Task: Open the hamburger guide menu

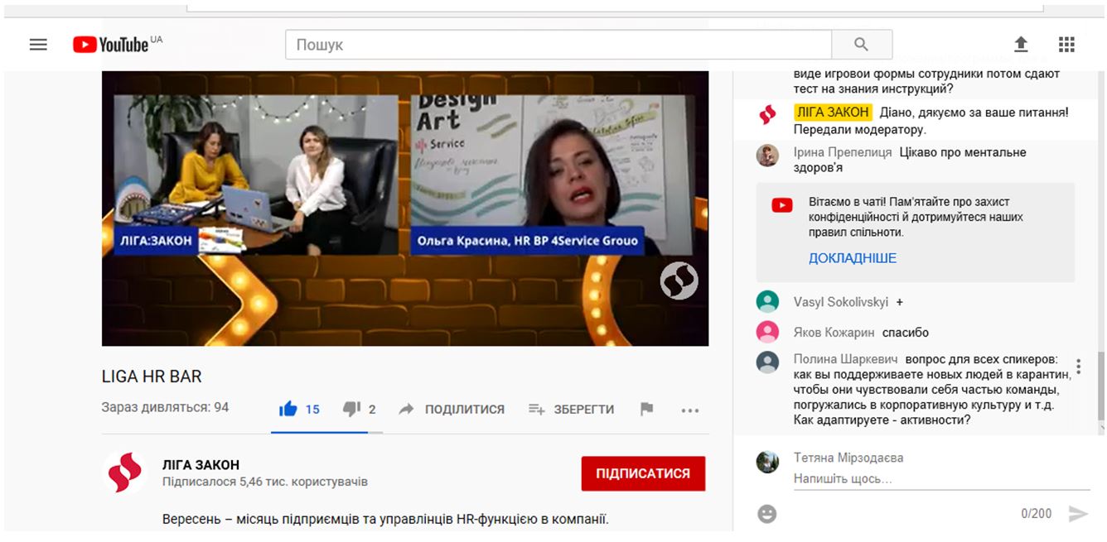Action: point(38,45)
